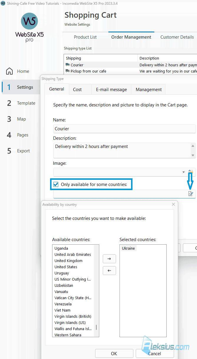
Task: Confirm country selection with OK
Action: tap(114, 353)
